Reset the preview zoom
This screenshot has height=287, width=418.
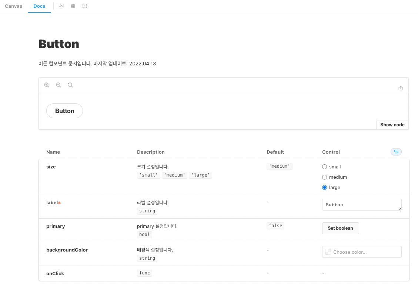70,85
